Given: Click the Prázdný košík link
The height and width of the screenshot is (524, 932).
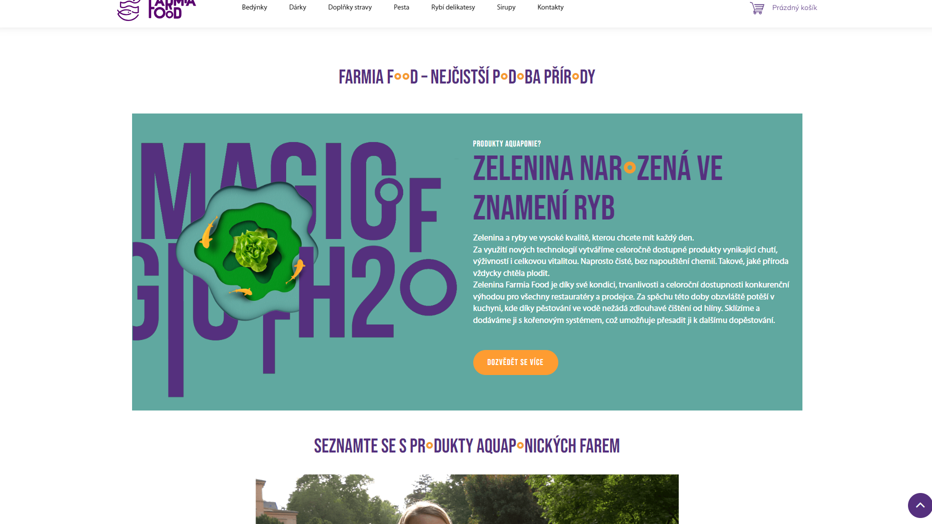Looking at the screenshot, I should click(794, 8).
